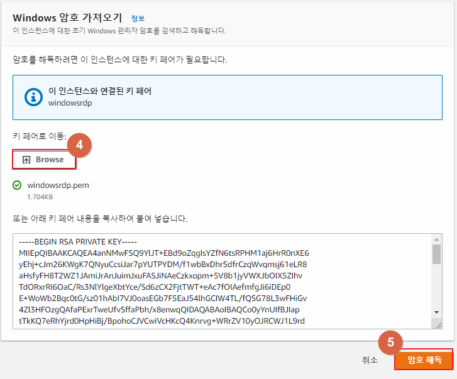
Task: Click the scroll up arrow of key textarea
Action: (x=436, y=239)
